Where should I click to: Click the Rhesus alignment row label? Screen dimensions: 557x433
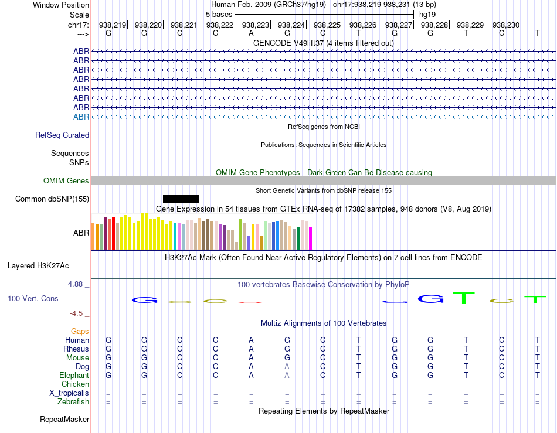pyautogui.click(x=76, y=349)
